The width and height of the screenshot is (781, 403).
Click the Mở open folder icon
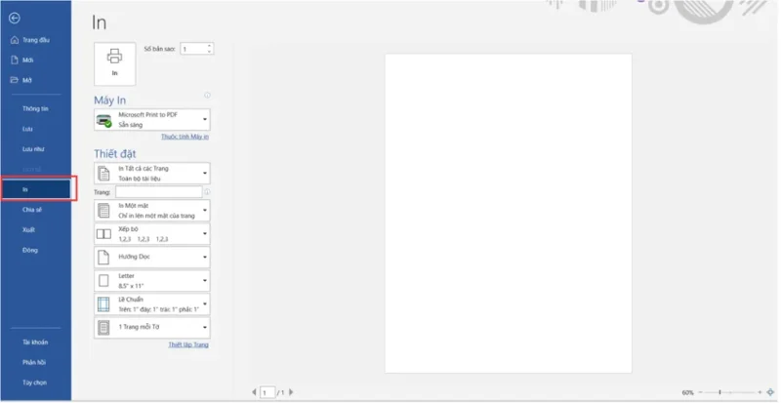click(14, 79)
